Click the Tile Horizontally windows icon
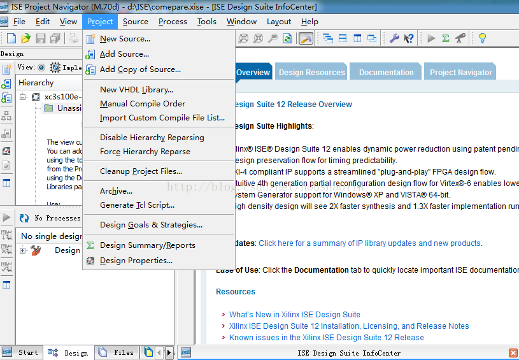519x360 pixels. (x=343, y=38)
